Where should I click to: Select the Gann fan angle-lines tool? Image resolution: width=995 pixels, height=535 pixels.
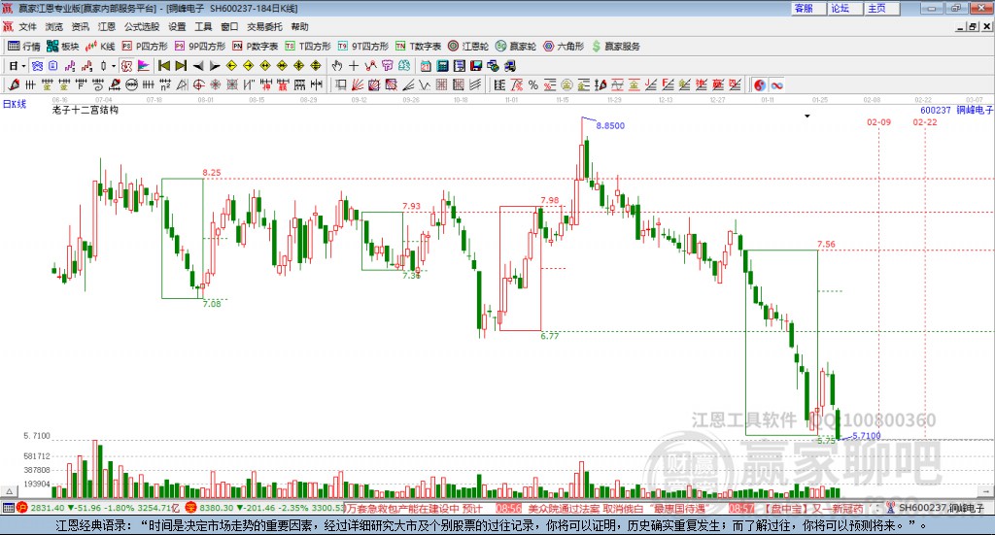(x=358, y=84)
